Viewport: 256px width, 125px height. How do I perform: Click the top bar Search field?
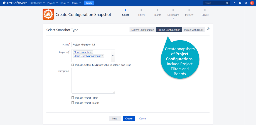click(x=216, y=3)
